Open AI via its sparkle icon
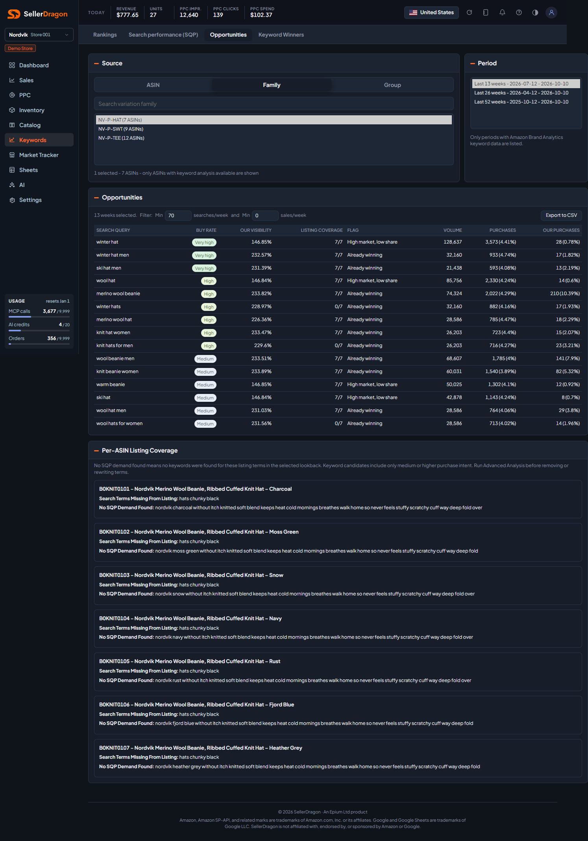 tap(12, 185)
